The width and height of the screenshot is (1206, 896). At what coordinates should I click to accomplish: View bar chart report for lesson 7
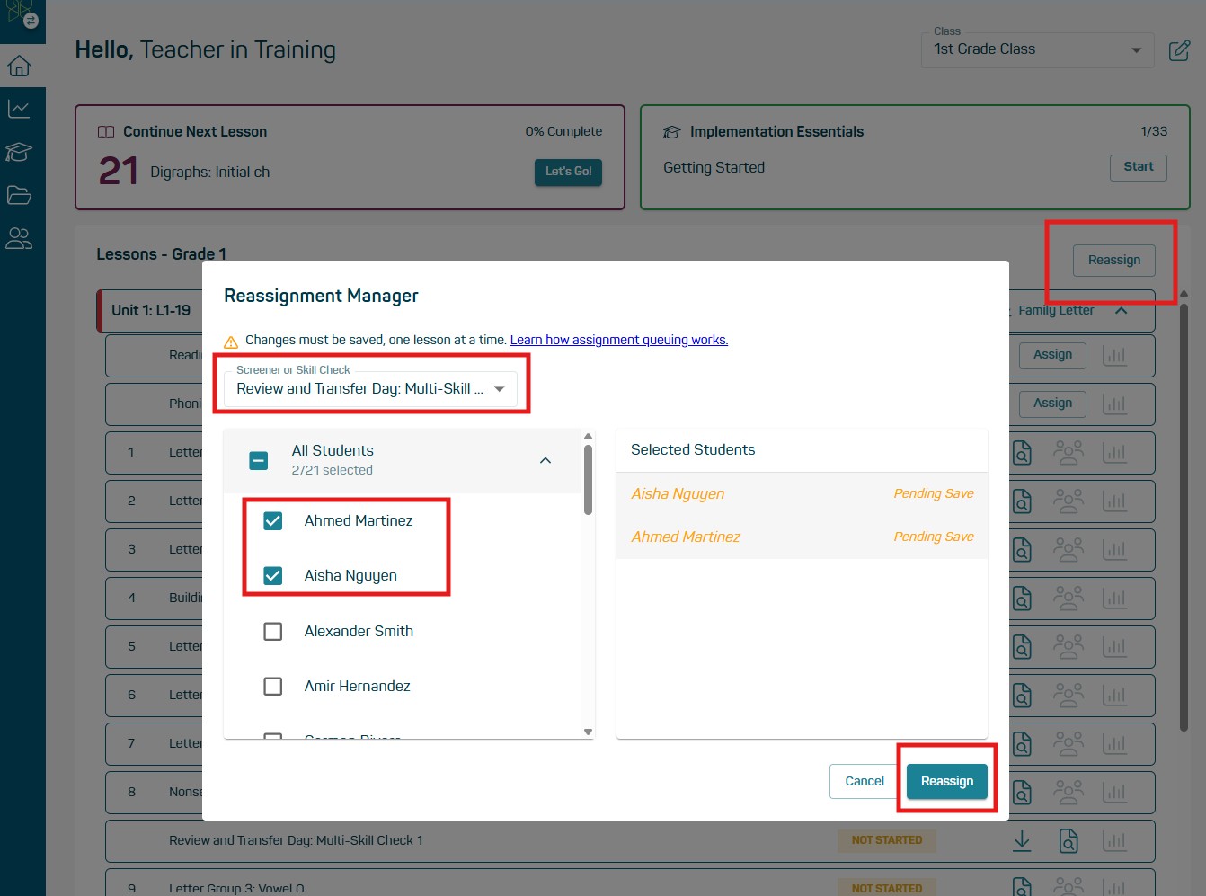(x=1114, y=743)
